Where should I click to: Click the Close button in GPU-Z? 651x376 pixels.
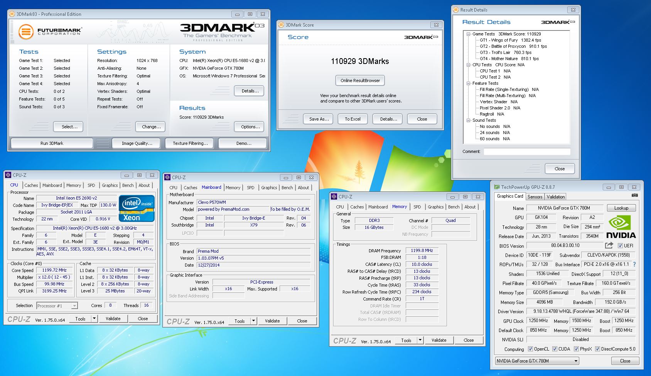coord(625,361)
